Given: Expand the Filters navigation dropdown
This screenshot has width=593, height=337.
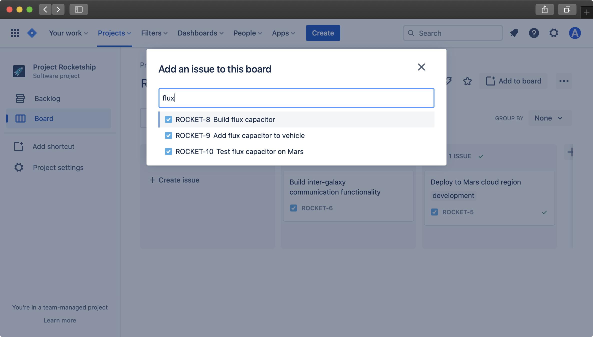Looking at the screenshot, I should pos(154,32).
